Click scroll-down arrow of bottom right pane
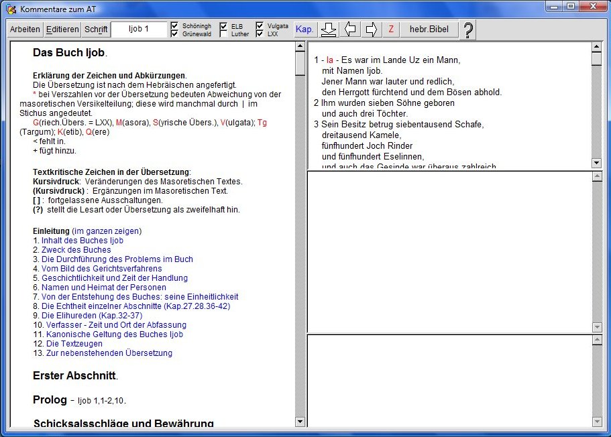Screen dimensions: 611x437 (597, 422)
